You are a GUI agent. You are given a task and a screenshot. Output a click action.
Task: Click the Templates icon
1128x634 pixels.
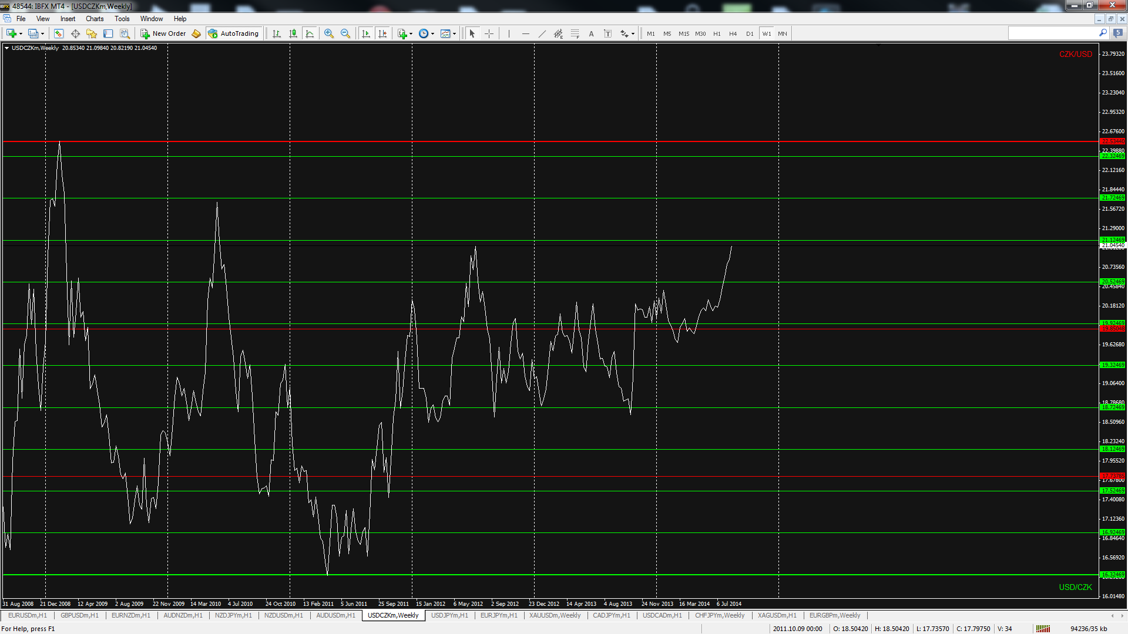[445, 33]
